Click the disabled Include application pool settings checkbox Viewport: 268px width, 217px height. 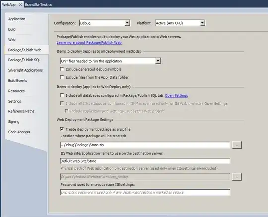67,111
